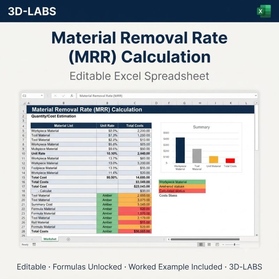Select column C header

[135, 103]
